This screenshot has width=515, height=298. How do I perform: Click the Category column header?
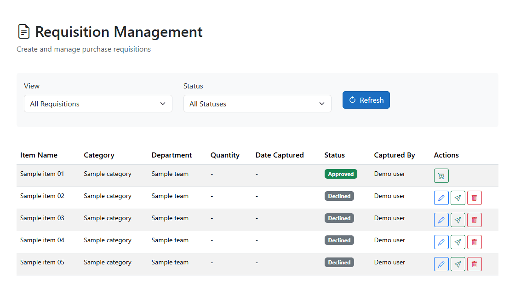pyautogui.click(x=99, y=155)
